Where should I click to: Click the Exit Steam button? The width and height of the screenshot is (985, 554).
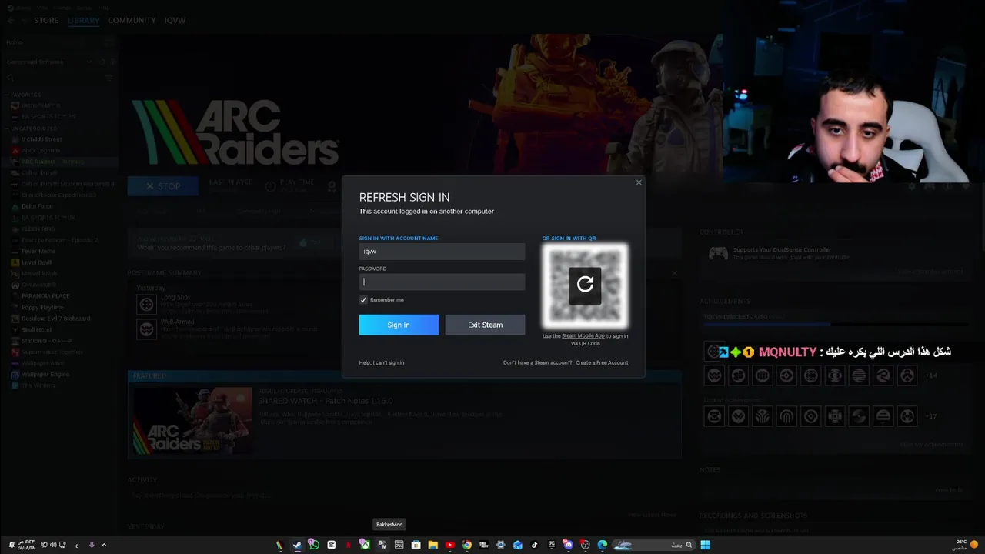pyautogui.click(x=485, y=325)
